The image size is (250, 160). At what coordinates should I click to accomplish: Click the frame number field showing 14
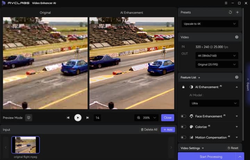click(x=97, y=118)
